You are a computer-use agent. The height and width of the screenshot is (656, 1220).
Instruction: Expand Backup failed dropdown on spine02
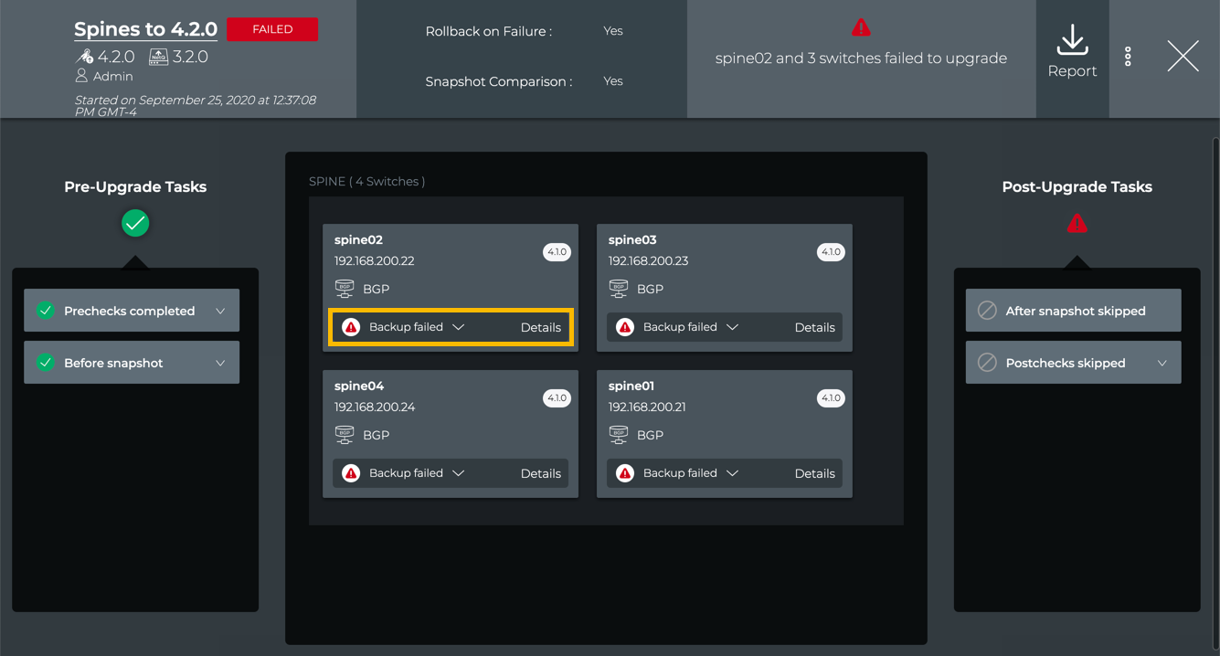tap(459, 327)
